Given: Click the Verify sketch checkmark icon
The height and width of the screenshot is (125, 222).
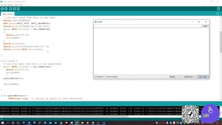Looking at the screenshot, I should tap(2, 9).
